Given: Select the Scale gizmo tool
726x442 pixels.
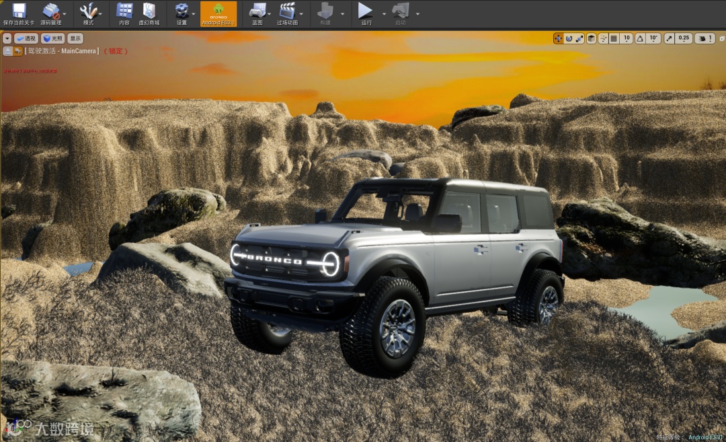Looking at the screenshot, I should pyautogui.click(x=579, y=38).
